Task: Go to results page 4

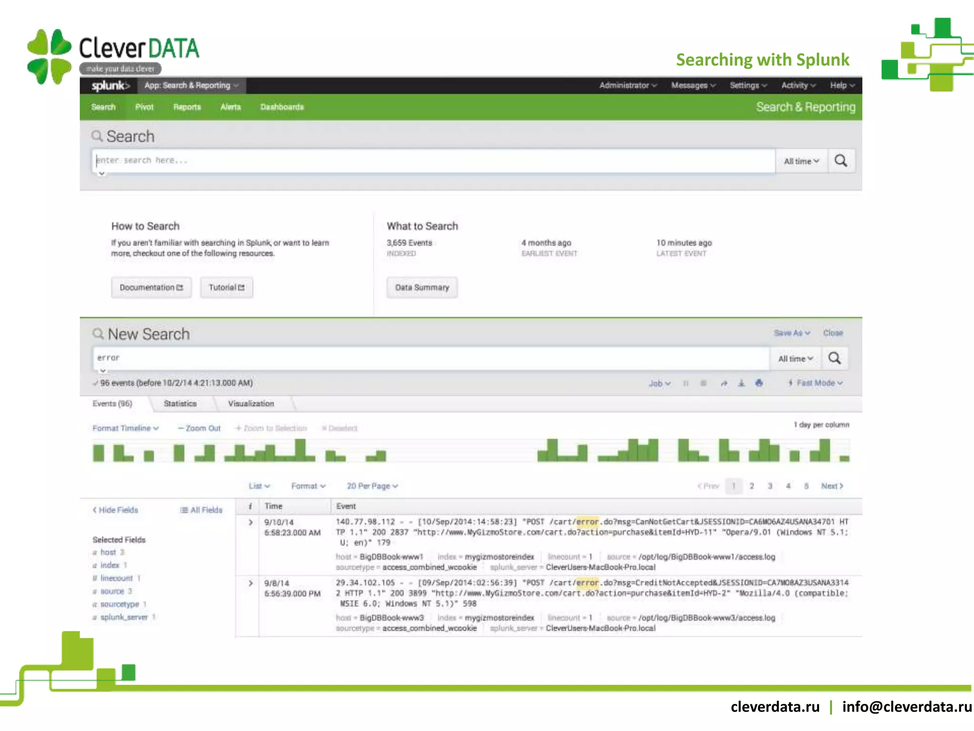Action: 788,486
